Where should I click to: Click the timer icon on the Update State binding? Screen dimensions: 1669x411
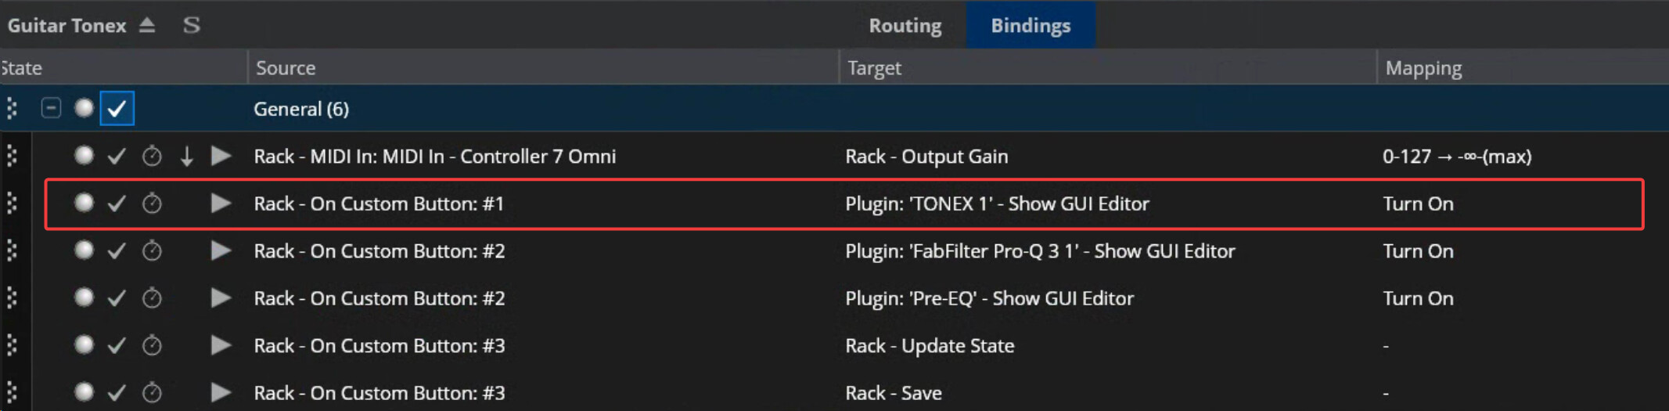(x=152, y=345)
